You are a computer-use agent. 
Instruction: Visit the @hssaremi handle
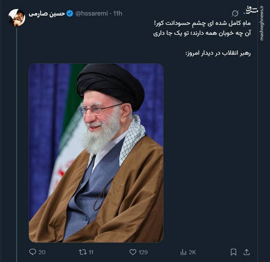[91, 13]
